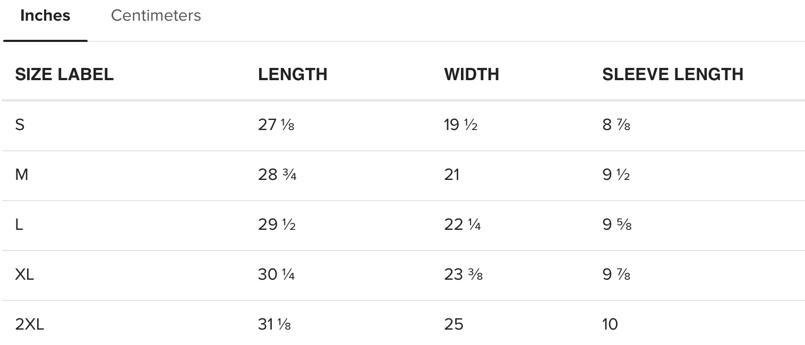
Task: Select the XL size label cell
Action: coord(24,274)
